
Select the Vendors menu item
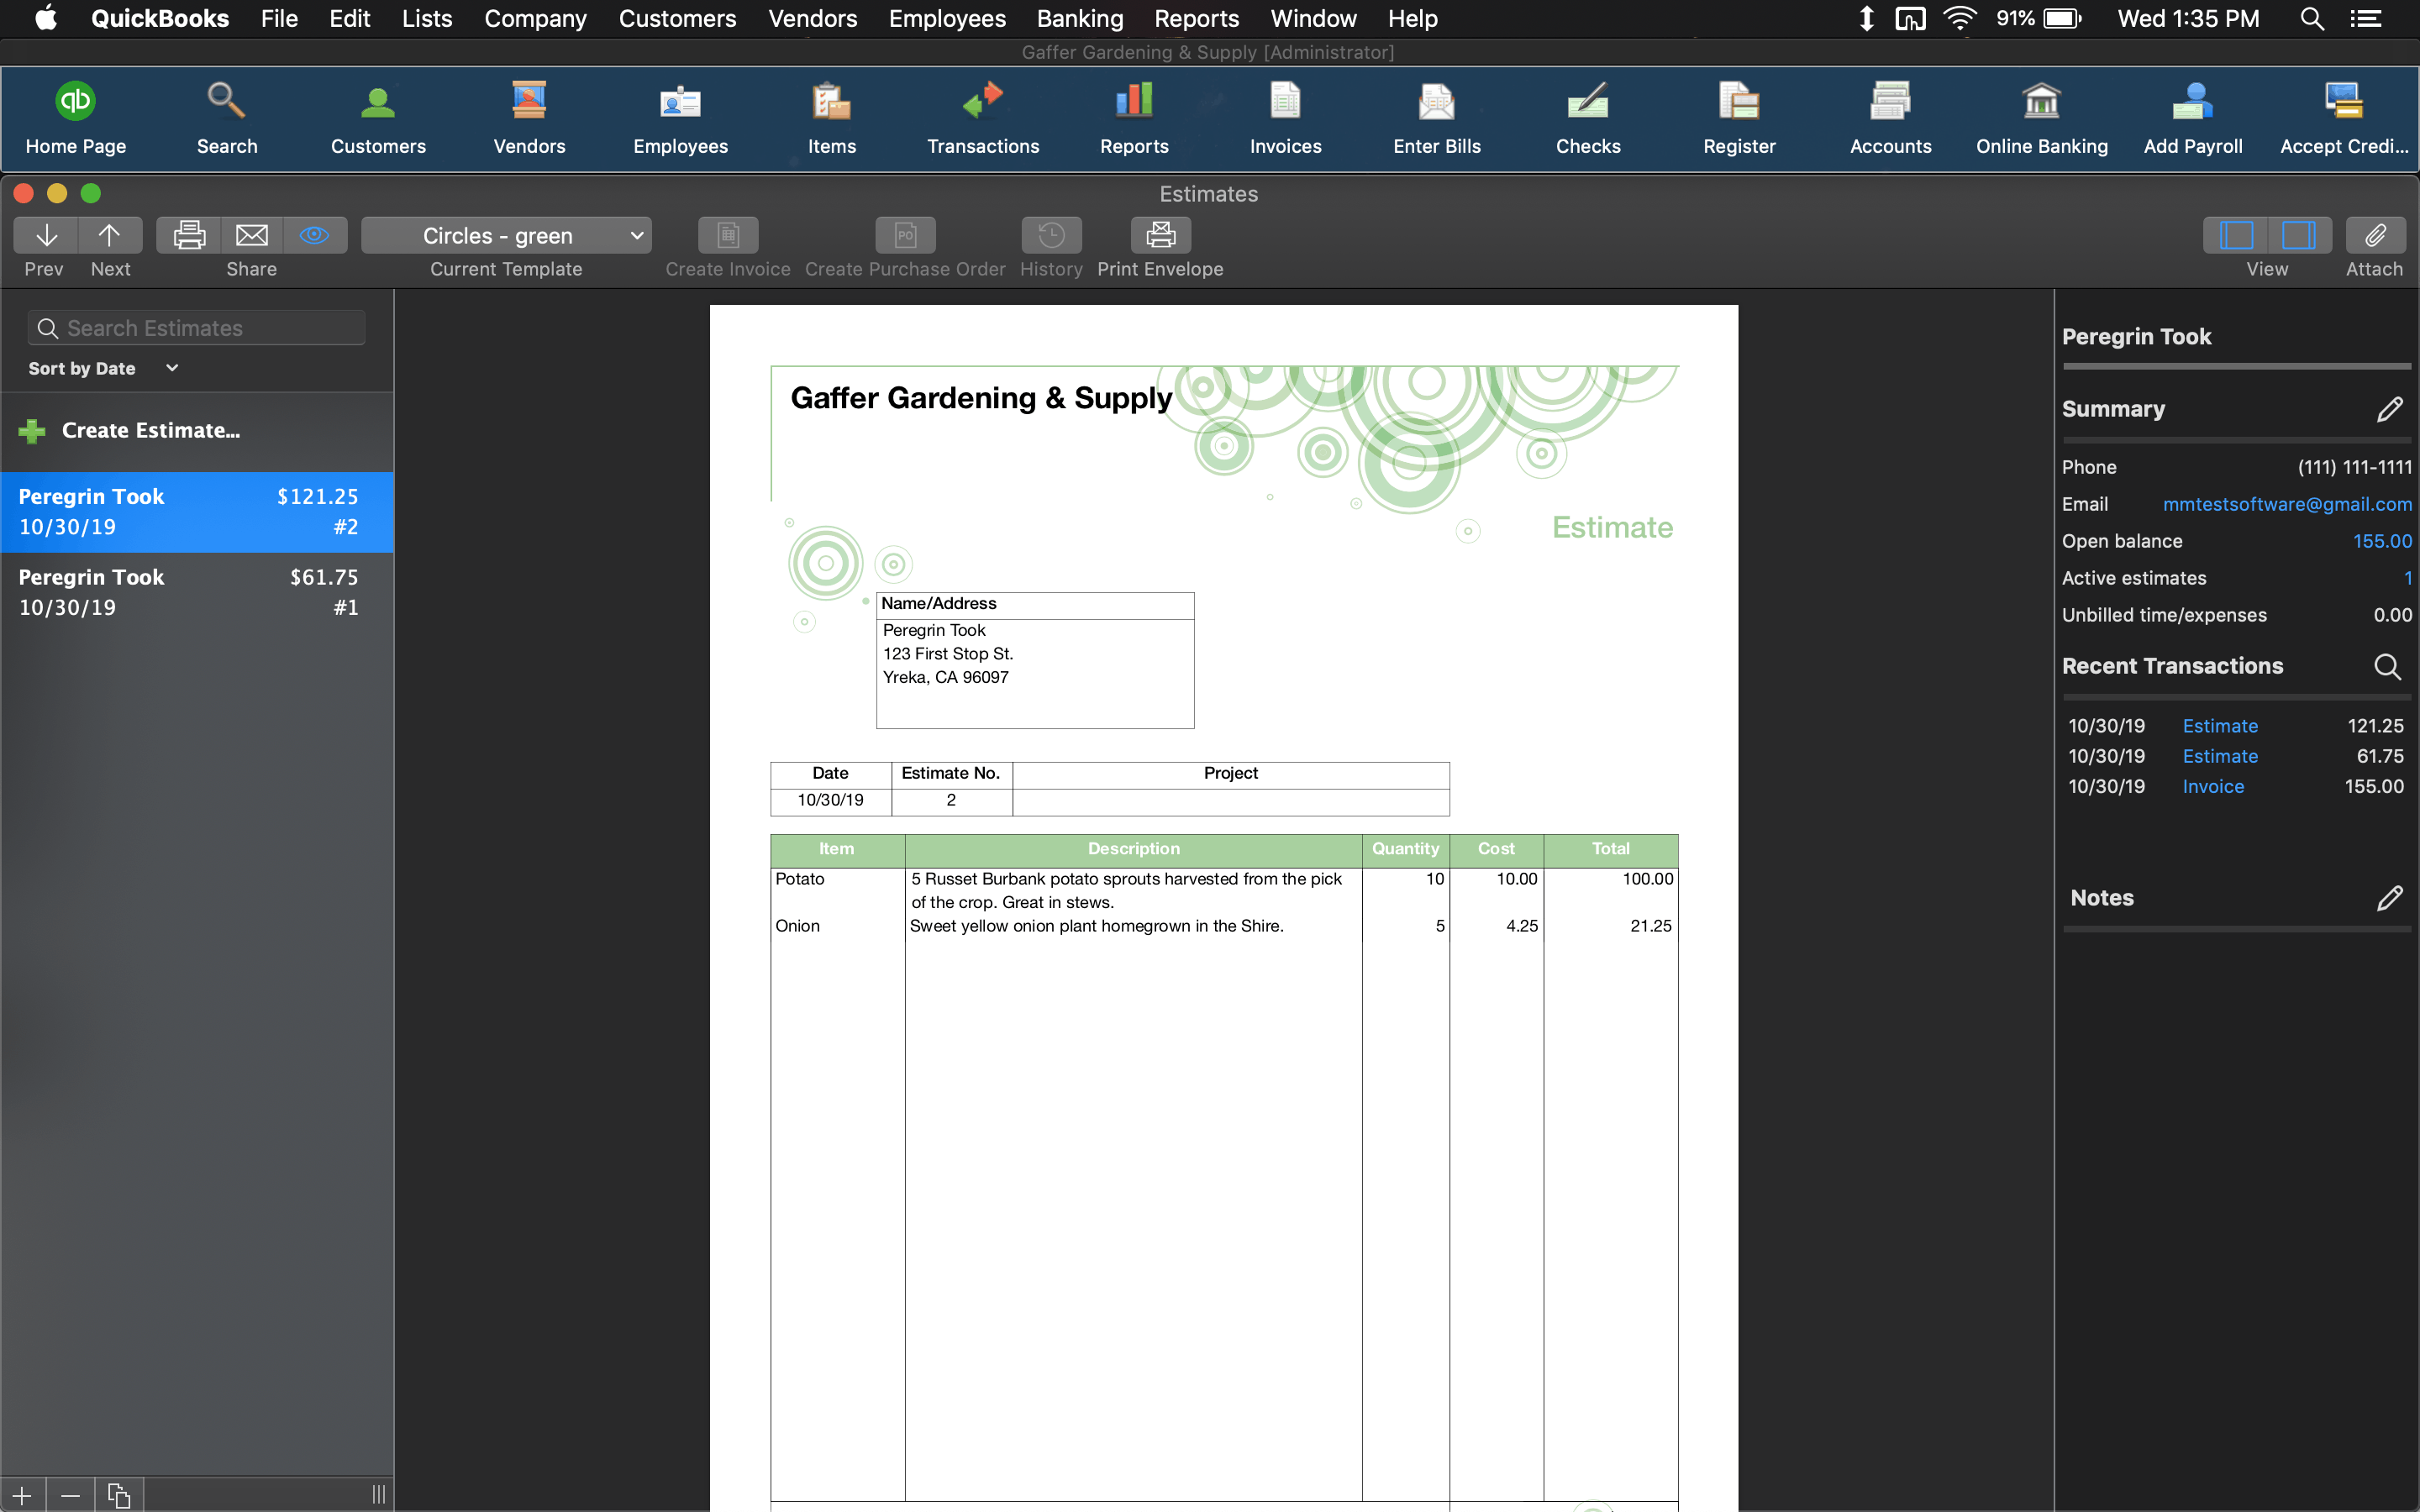pyautogui.click(x=812, y=19)
